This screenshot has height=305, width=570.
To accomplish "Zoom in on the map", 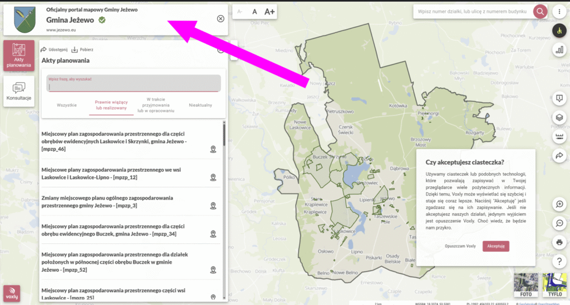I will [x=559, y=204].
